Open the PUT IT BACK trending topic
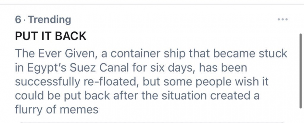The image size is (304, 123). pos(50,36)
